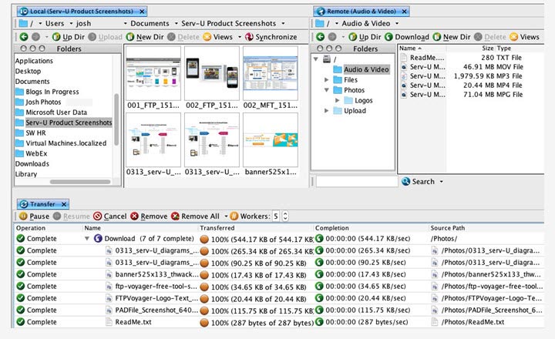Select the 71.04 MB MPG file row
The width and height of the screenshot is (555, 339).
471,94
